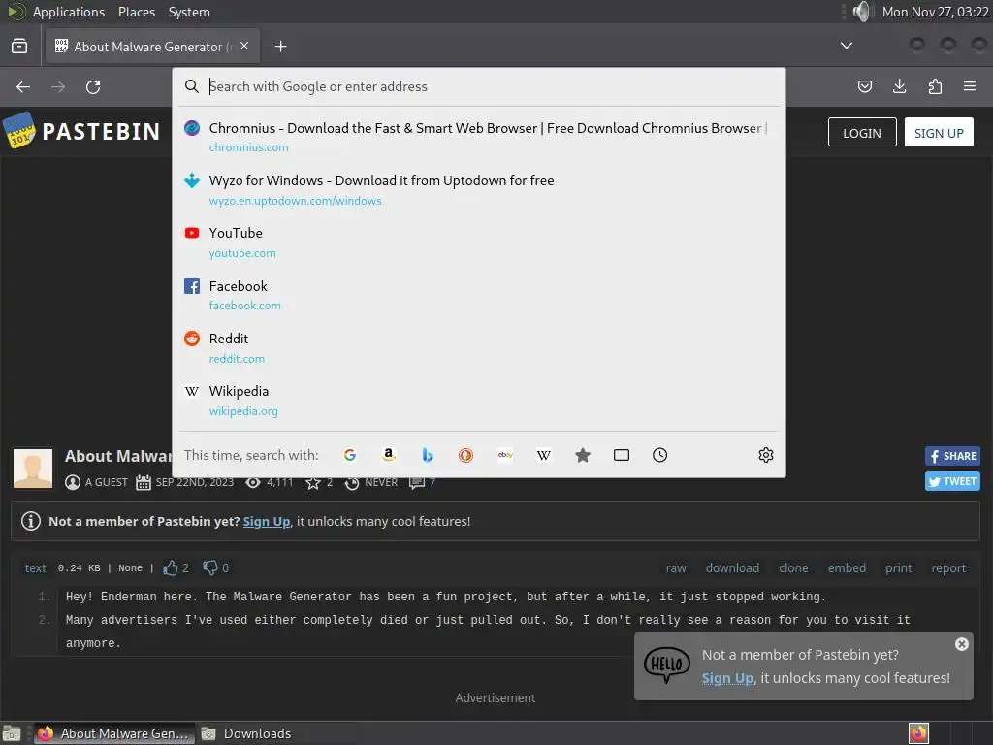Screen dimensions: 993x745
Task: Close the About Malware Generator tab
Action: tap(244, 47)
